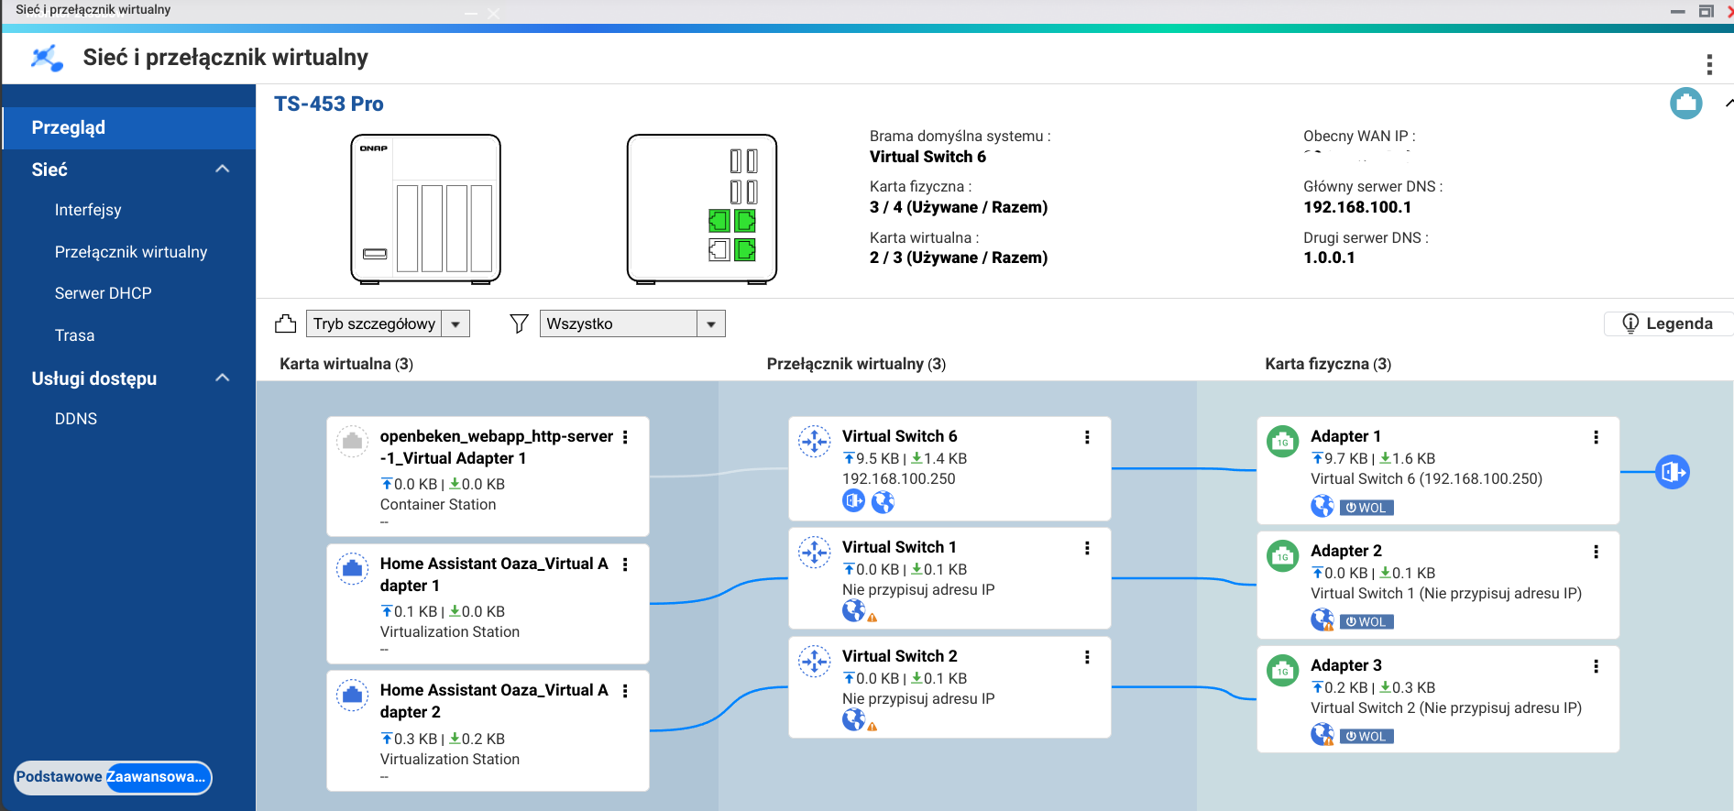The width and height of the screenshot is (1734, 811).
Task: Click the WOL badge on Adapter 1
Action: (1366, 508)
